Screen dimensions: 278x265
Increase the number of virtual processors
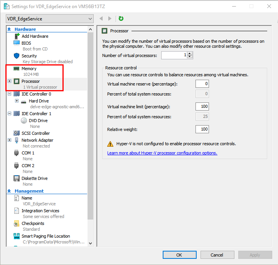click(x=190, y=54)
